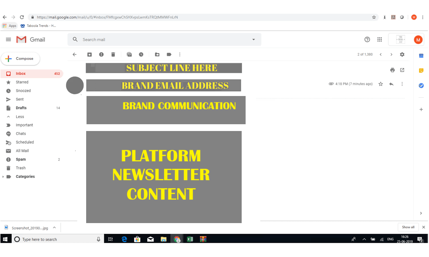Image resolution: width=429 pixels, height=257 pixels.
Task: Toggle the main menu hamburger icon
Action: click(x=8, y=40)
